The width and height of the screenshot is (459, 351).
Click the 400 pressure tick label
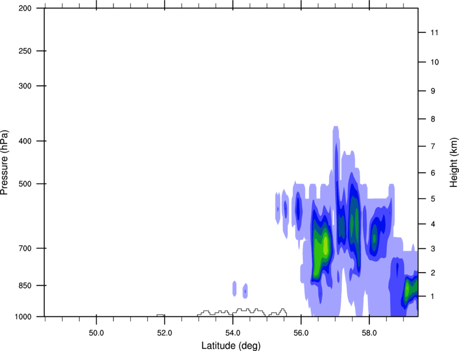[x=25, y=141]
